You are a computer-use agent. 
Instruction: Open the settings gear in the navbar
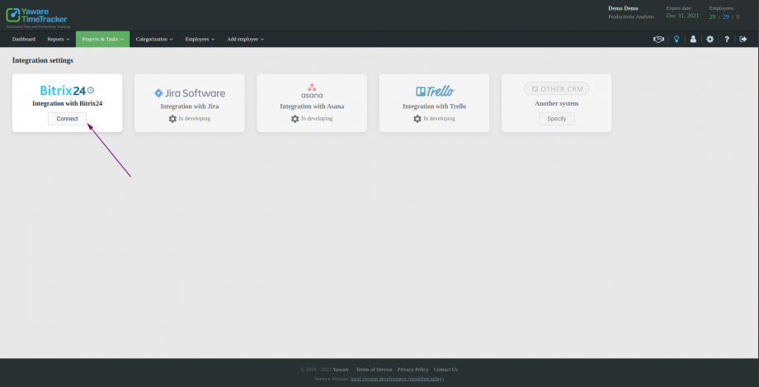[709, 40]
